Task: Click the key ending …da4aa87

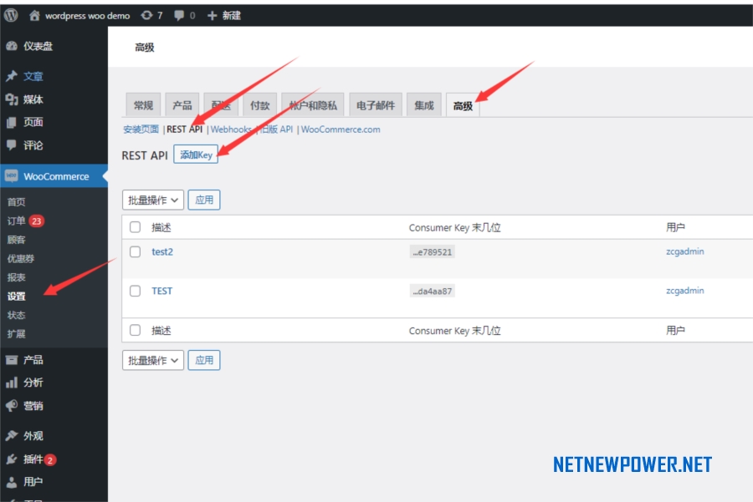Action: click(x=433, y=291)
